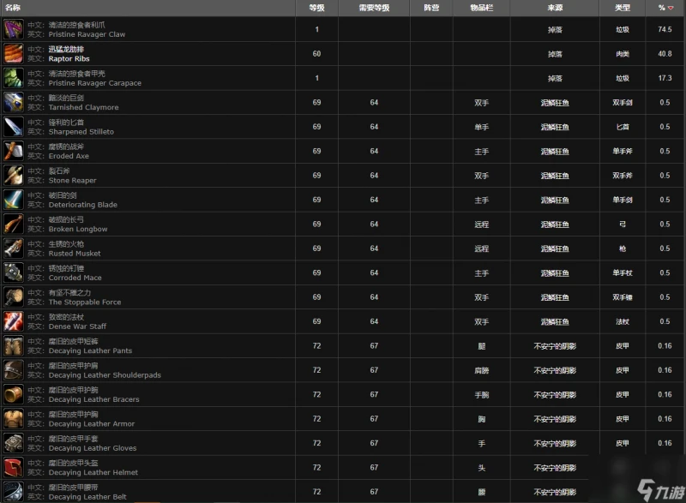686x503 pixels.
Task: Click the 来源 column header
Action: click(x=555, y=8)
